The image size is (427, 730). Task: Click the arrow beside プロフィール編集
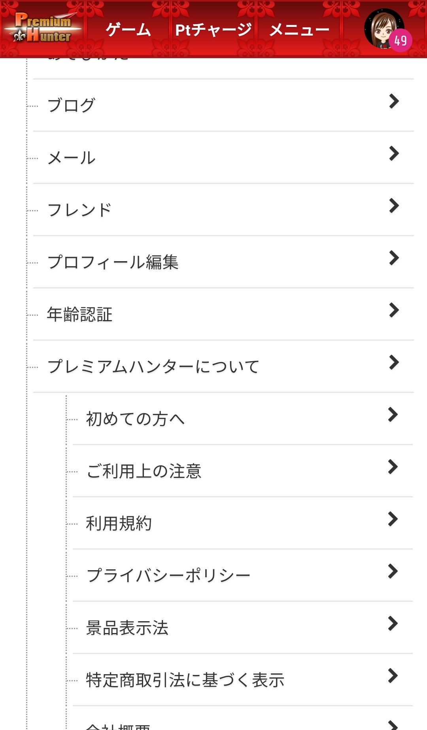[x=394, y=258]
